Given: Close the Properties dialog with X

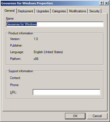Looking at the screenshot, I should tap(106, 3).
